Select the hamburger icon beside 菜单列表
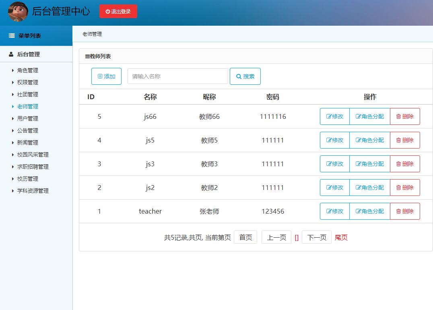Viewport: 433px width, 310px height. click(11, 35)
